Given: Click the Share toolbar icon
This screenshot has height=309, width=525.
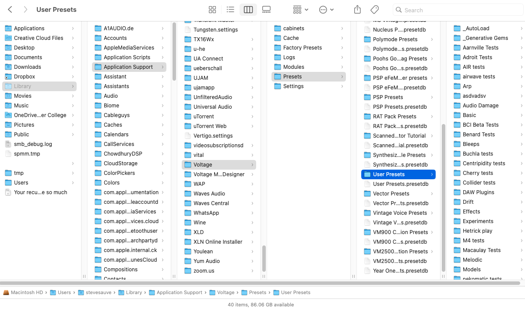Looking at the screenshot, I should coord(357,10).
